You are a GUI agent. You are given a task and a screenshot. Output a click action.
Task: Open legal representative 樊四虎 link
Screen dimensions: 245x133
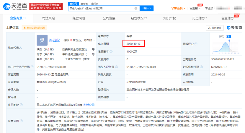tap(54, 40)
